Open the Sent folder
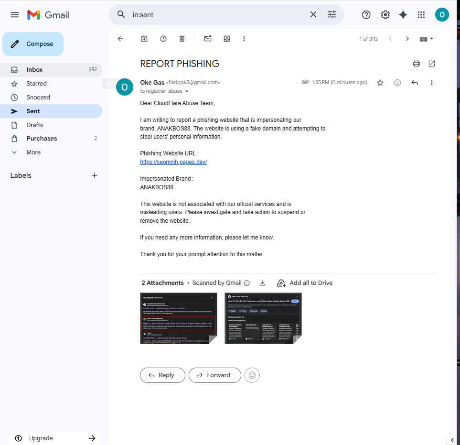This screenshot has width=460, height=445. [51, 111]
